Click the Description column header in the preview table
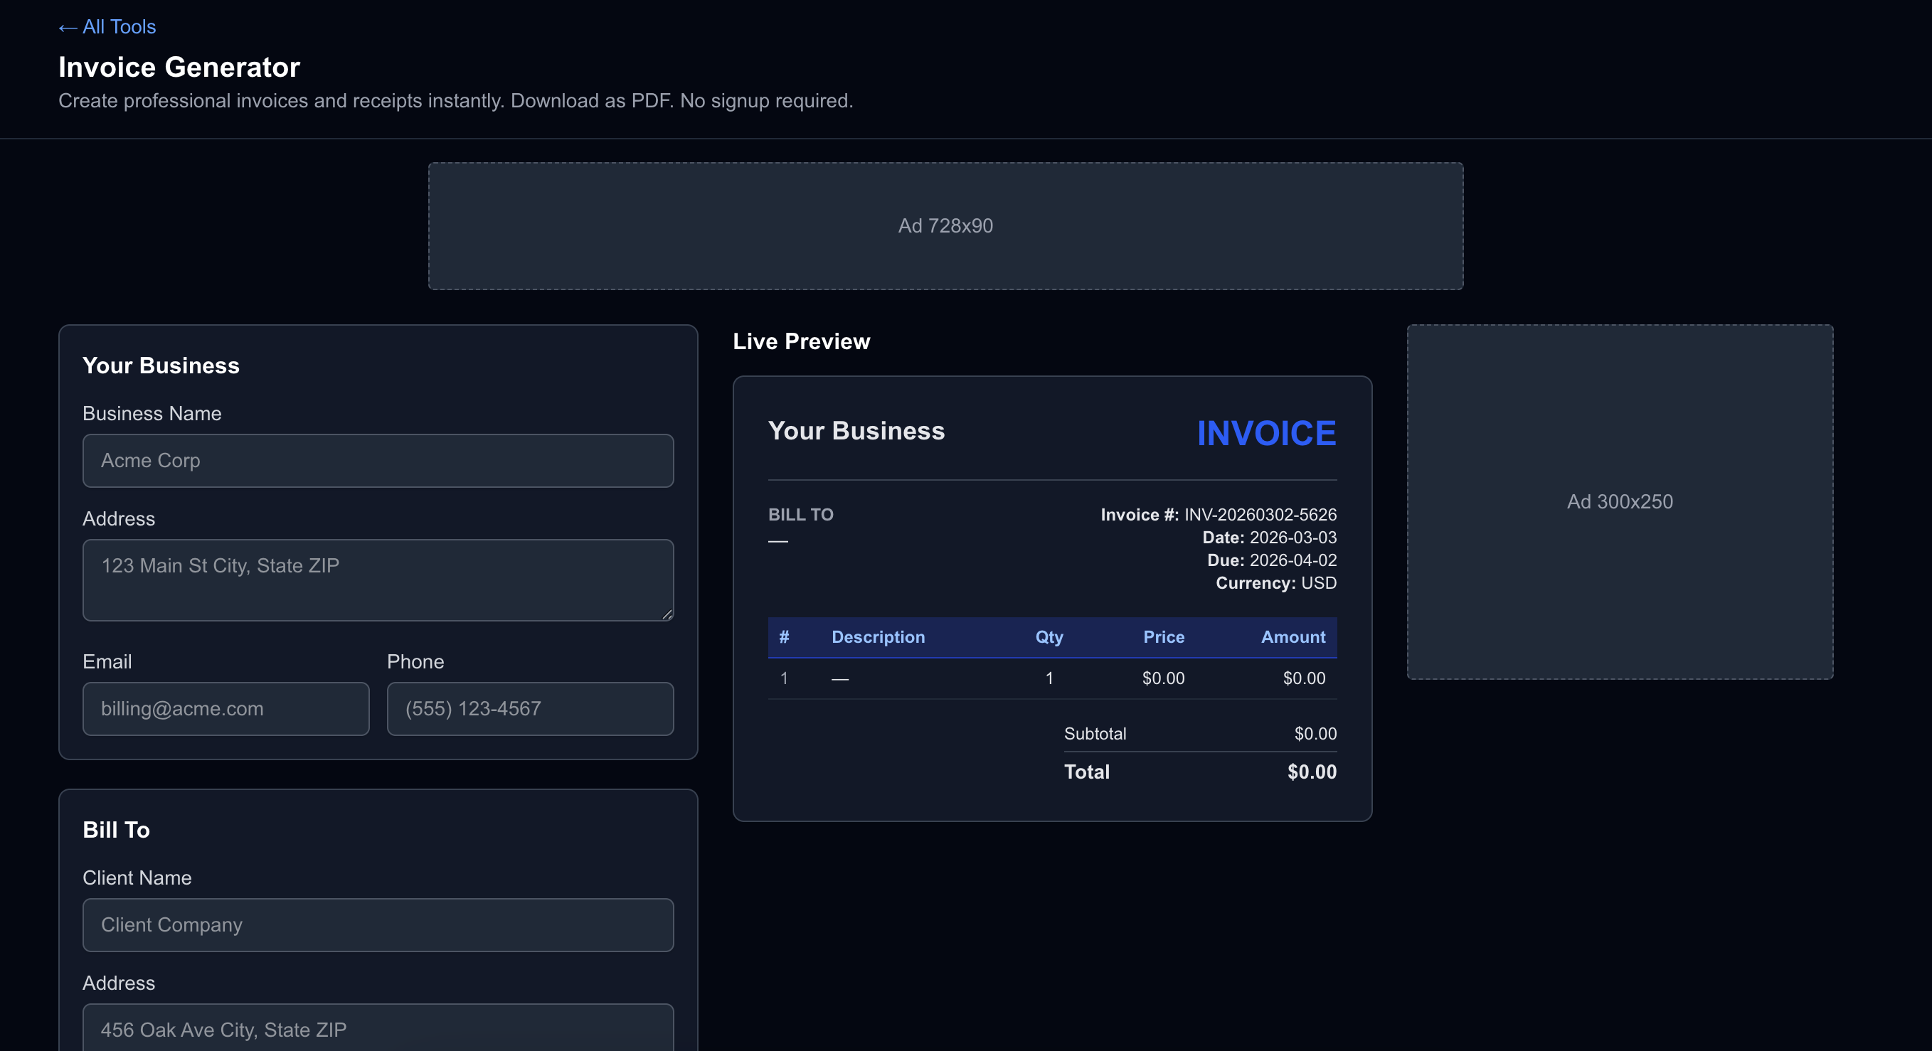Viewport: 1932px width, 1051px height. (x=879, y=637)
